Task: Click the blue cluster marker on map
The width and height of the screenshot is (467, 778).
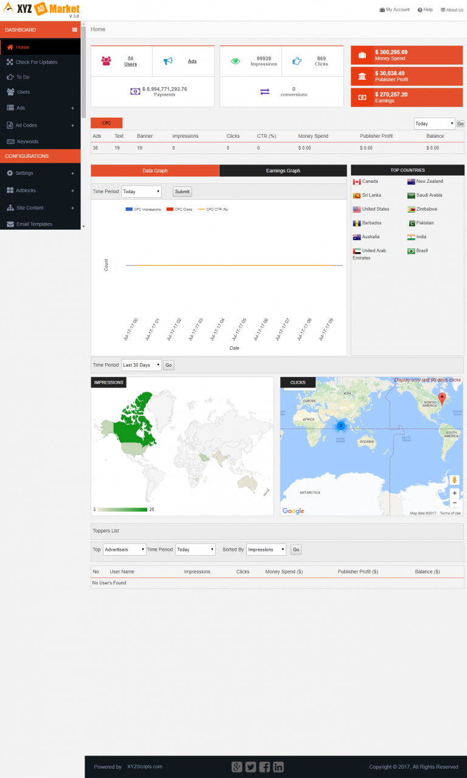Action: (341, 425)
